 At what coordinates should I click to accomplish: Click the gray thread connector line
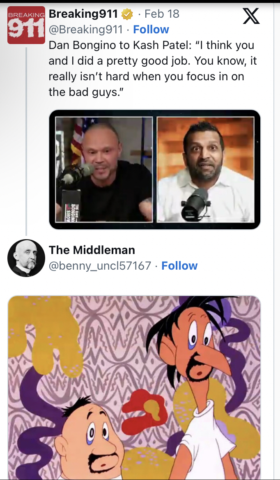coord(26,140)
